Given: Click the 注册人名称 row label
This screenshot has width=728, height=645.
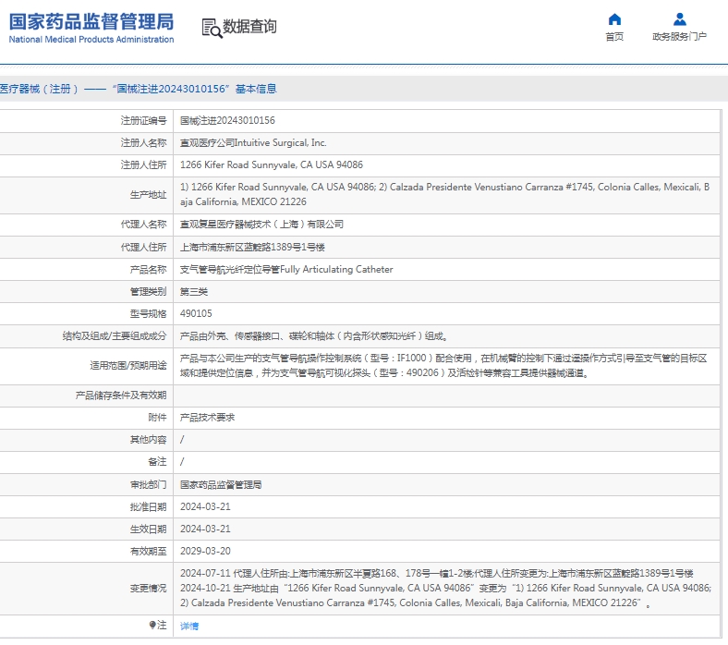Looking at the screenshot, I should [x=143, y=143].
